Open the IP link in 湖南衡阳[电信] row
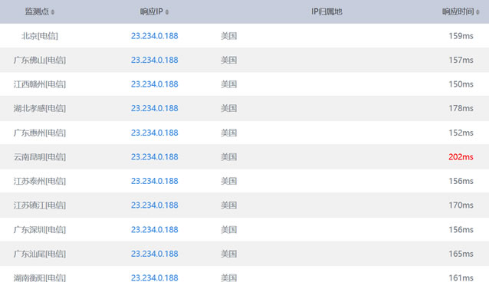This screenshot has height=289, width=489. 154,278
